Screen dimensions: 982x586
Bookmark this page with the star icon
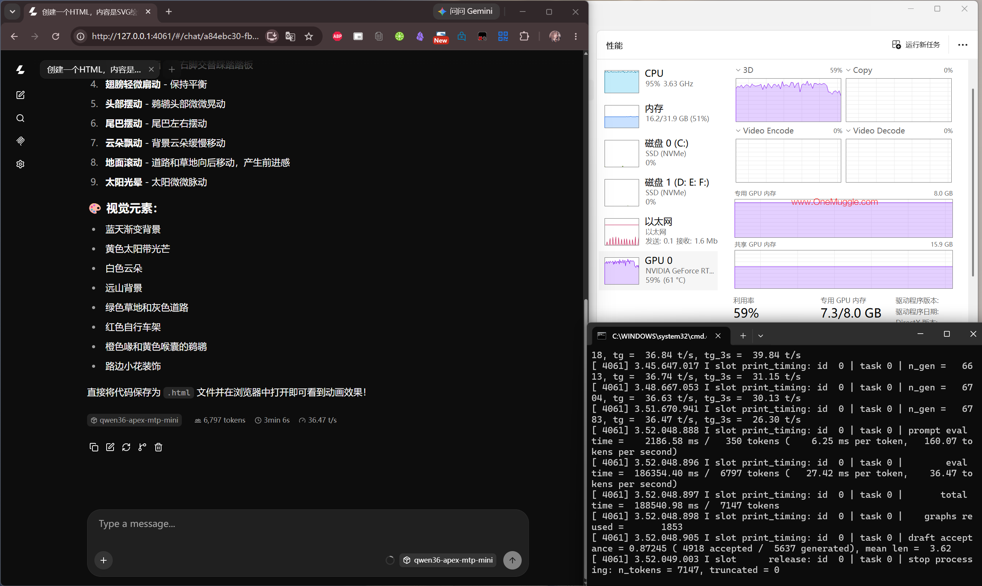coord(309,36)
